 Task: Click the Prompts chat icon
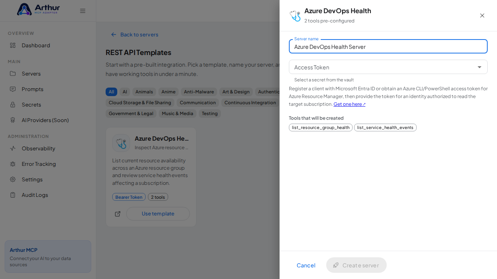(13, 89)
